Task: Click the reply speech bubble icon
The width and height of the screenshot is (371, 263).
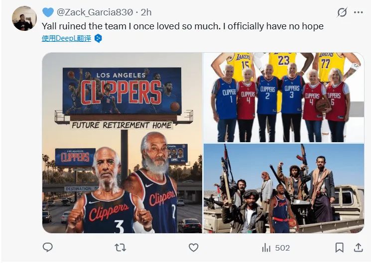Action: [x=48, y=247]
